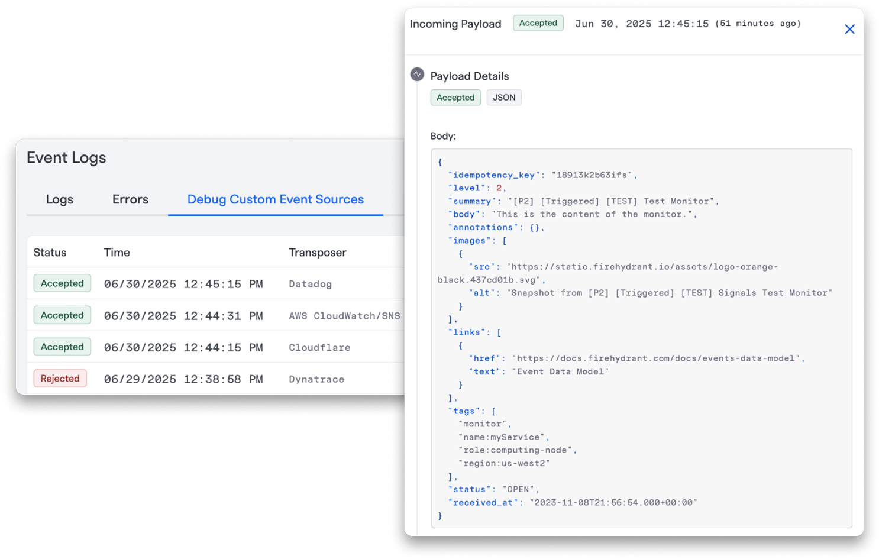Click Accepted badge for 12:44:31 PM entry
Viewport: 879px width, 559px height.
(x=62, y=315)
